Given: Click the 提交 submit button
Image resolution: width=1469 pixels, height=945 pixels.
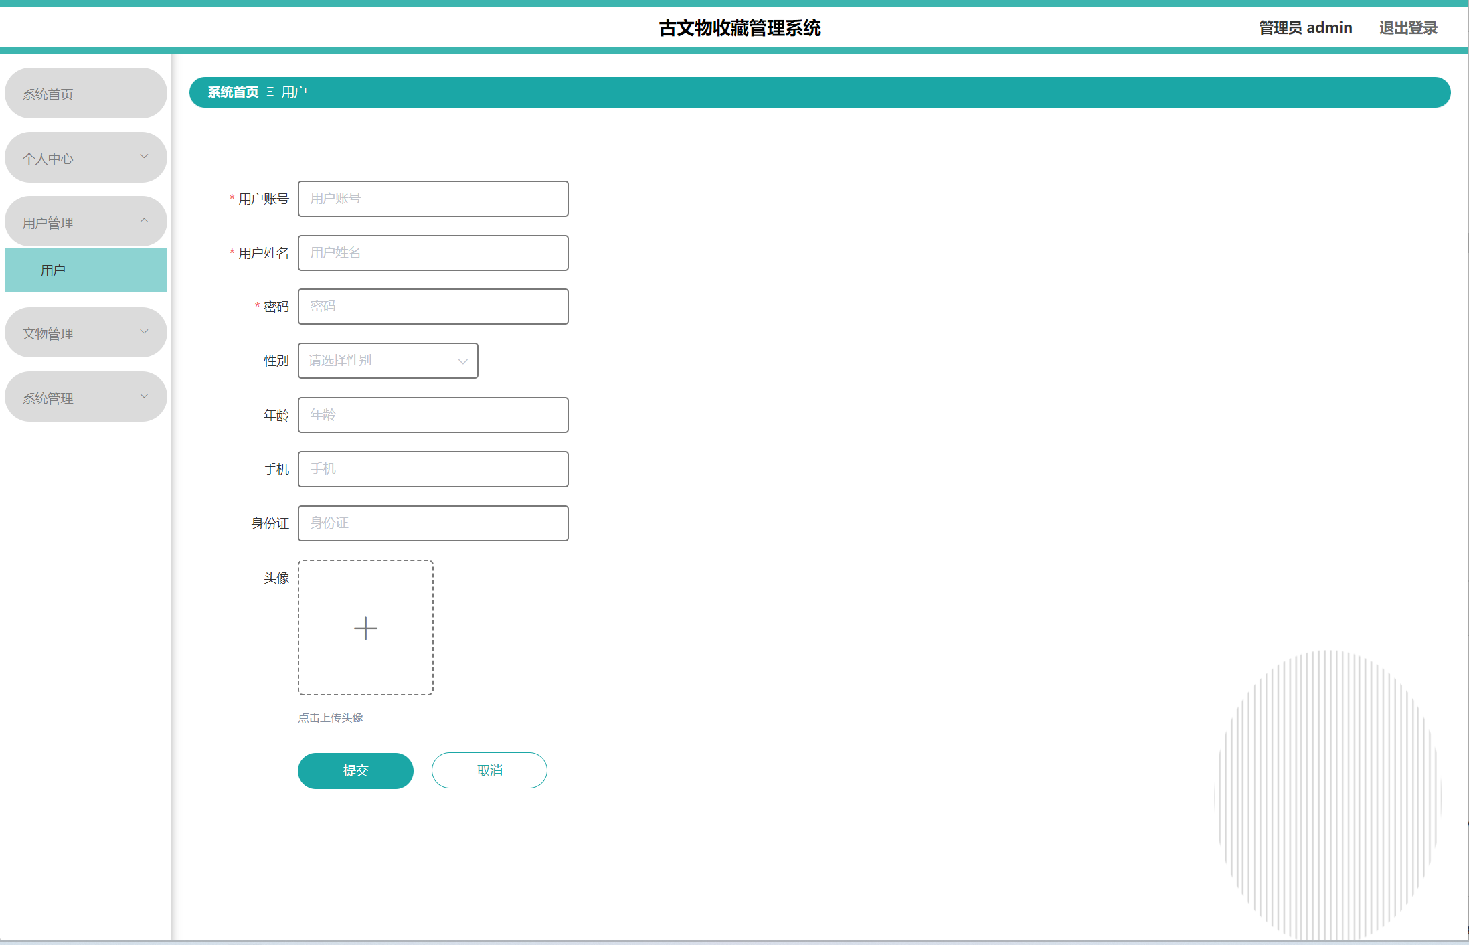Looking at the screenshot, I should (x=355, y=770).
